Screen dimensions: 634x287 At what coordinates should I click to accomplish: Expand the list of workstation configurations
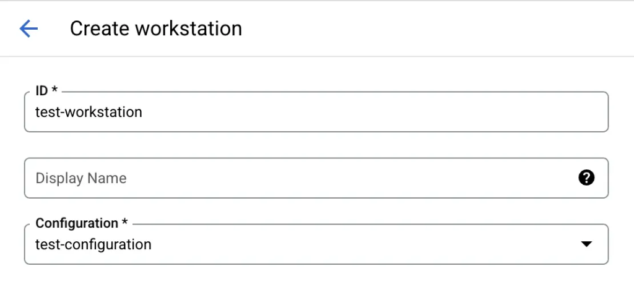point(586,244)
